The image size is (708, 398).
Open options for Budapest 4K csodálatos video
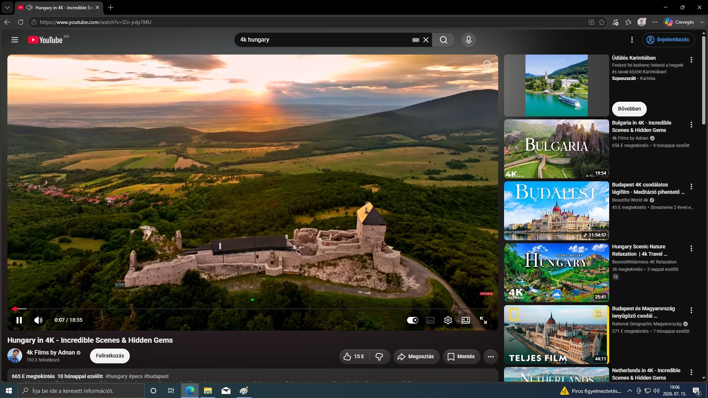691,187
